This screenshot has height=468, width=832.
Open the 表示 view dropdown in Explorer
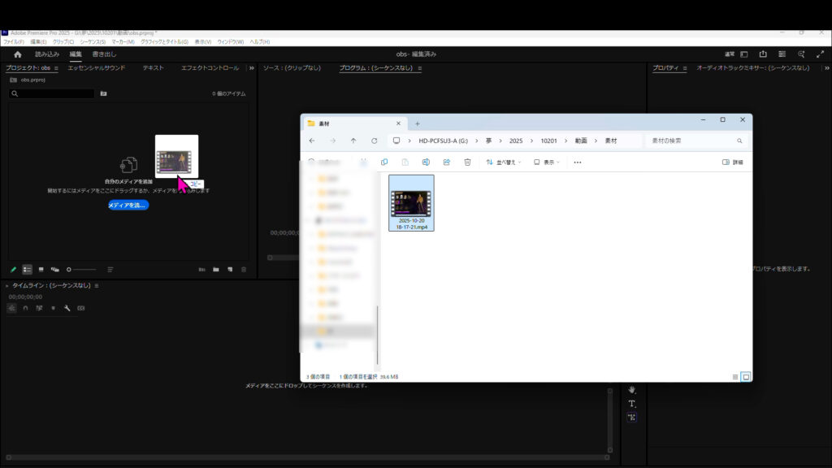(548, 162)
